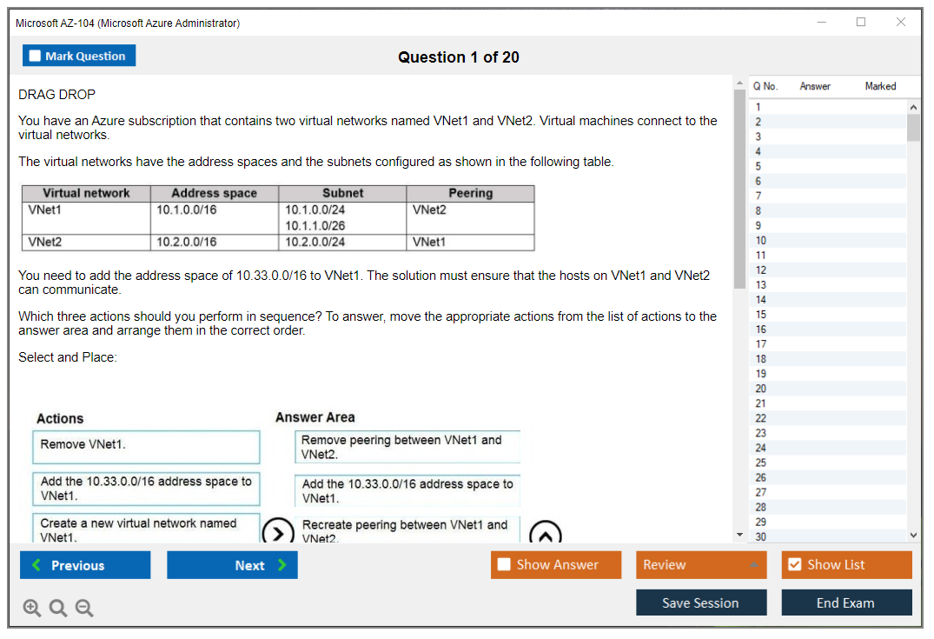Enable the Mark Question checkbox

pyautogui.click(x=36, y=55)
